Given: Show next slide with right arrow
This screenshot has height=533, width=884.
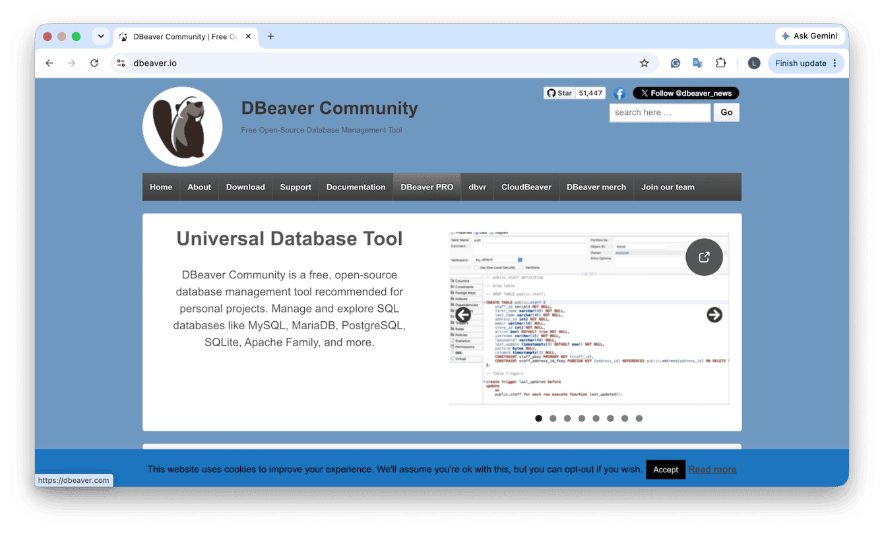Looking at the screenshot, I should coord(714,315).
